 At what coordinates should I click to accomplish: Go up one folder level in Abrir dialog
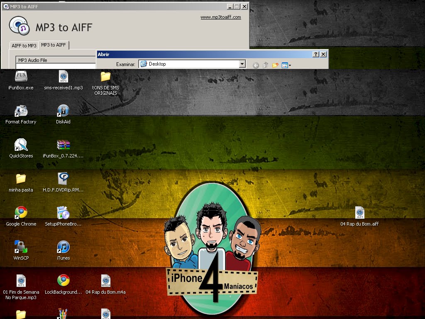coord(265,65)
